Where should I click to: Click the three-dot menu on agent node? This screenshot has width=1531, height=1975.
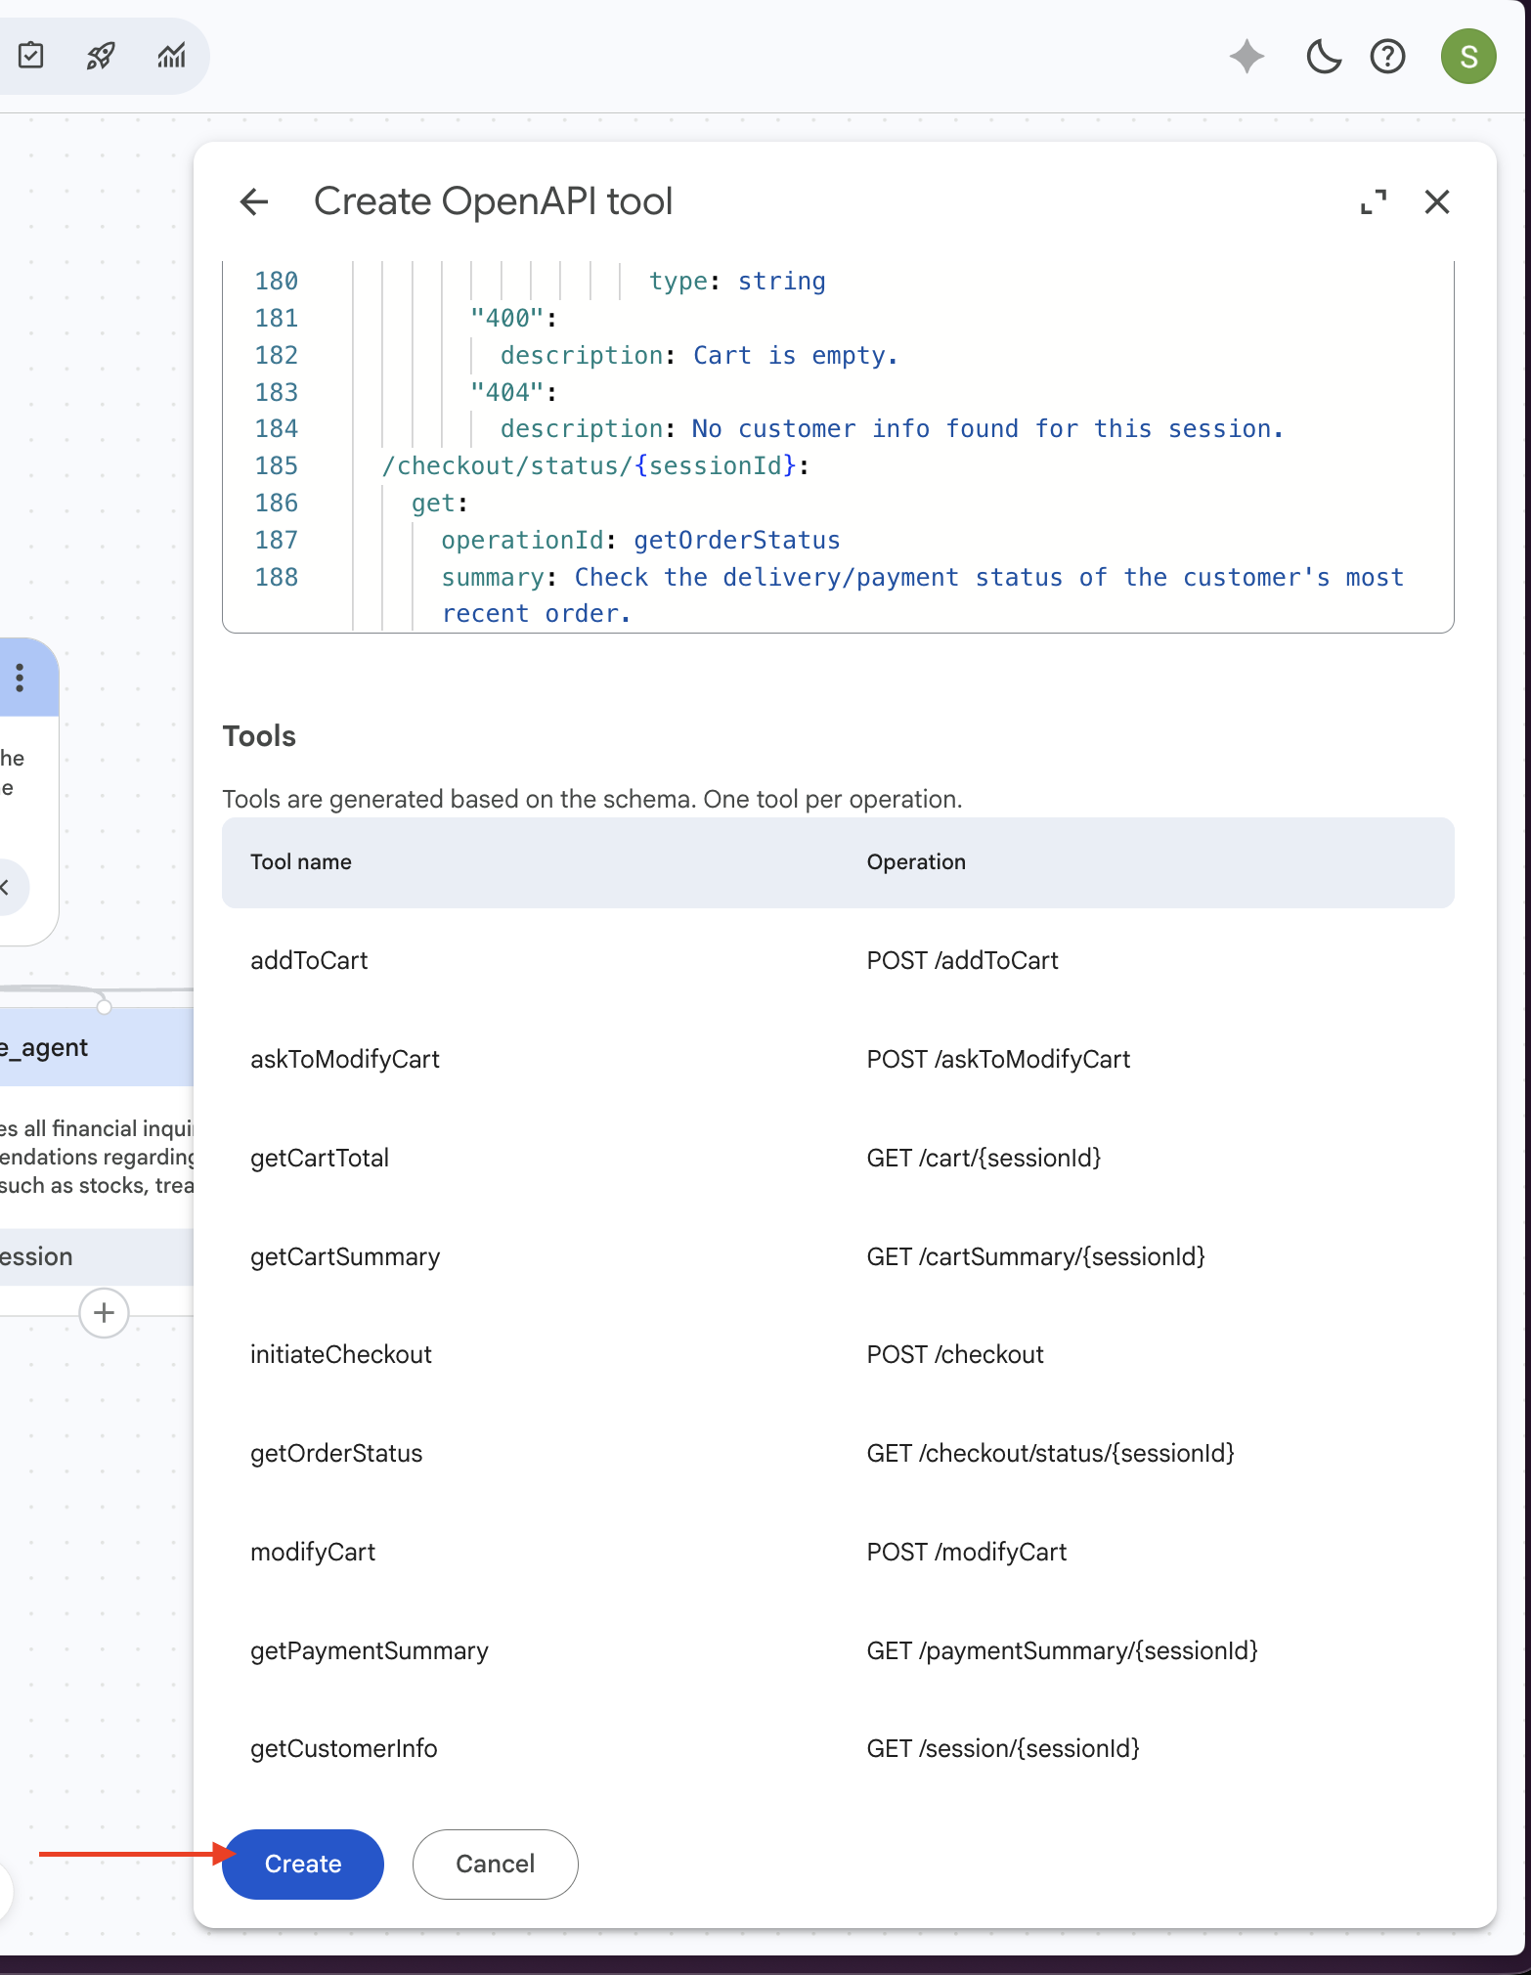(20, 678)
